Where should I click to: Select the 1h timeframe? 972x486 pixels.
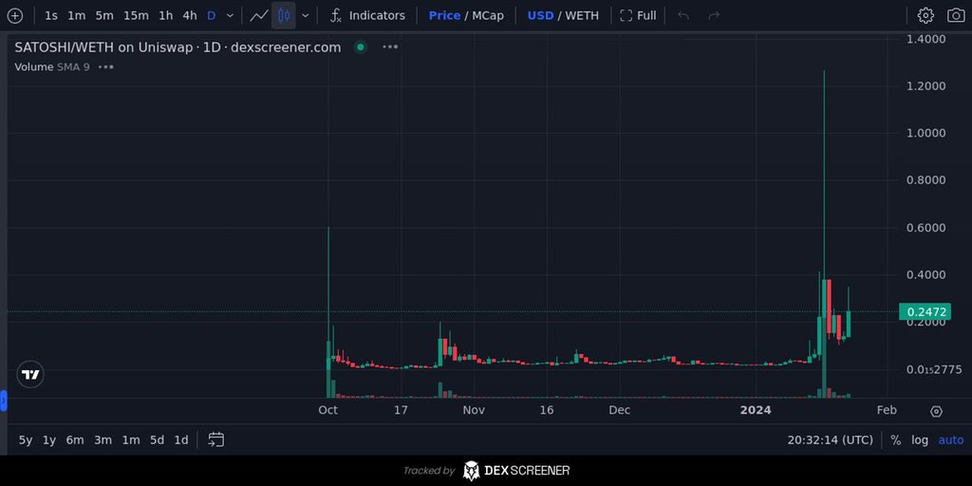click(165, 15)
